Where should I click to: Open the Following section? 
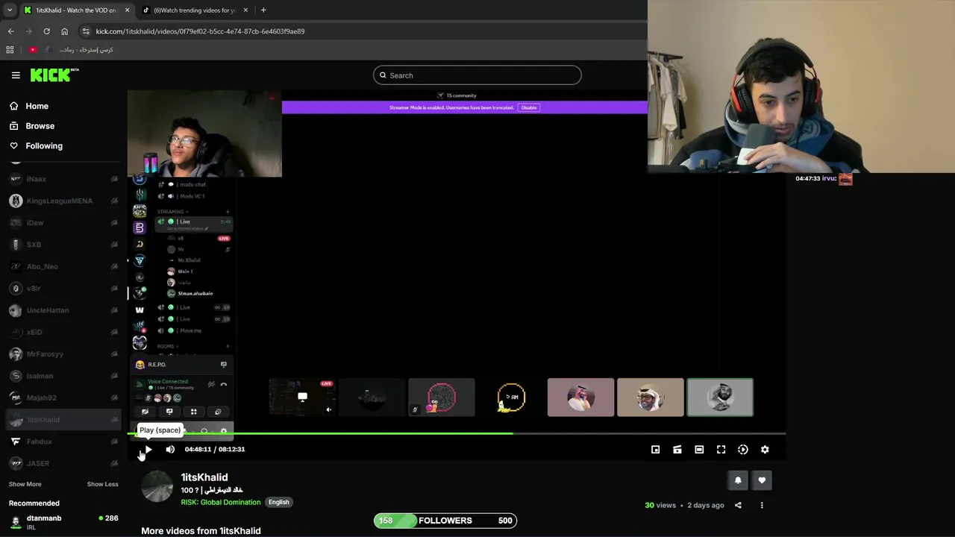44,145
